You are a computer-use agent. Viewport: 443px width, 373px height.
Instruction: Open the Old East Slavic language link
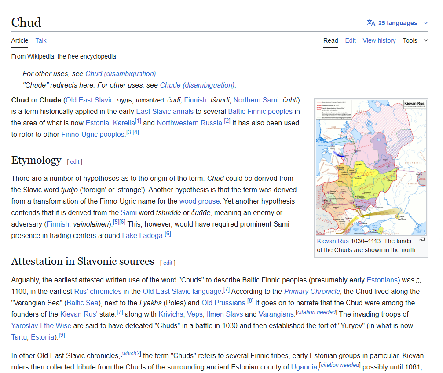pyautogui.click(x=182, y=291)
